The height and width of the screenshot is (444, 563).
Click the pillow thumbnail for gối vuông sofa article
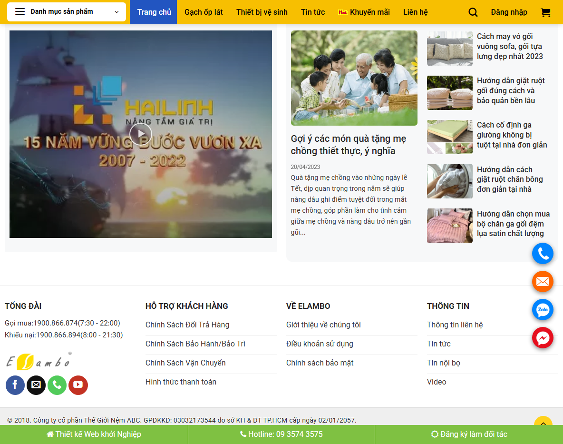click(x=449, y=49)
